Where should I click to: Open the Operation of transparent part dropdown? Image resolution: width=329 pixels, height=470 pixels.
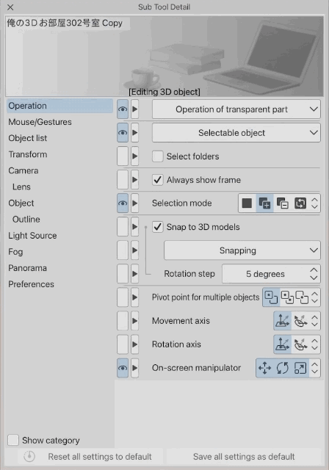click(x=236, y=109)
